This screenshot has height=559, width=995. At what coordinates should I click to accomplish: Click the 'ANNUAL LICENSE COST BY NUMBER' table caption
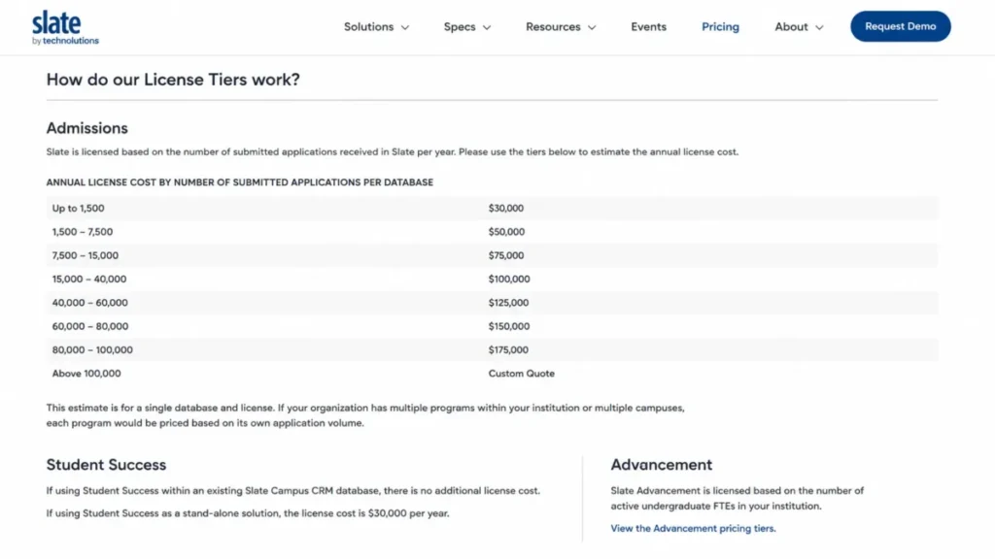(239, 182)
